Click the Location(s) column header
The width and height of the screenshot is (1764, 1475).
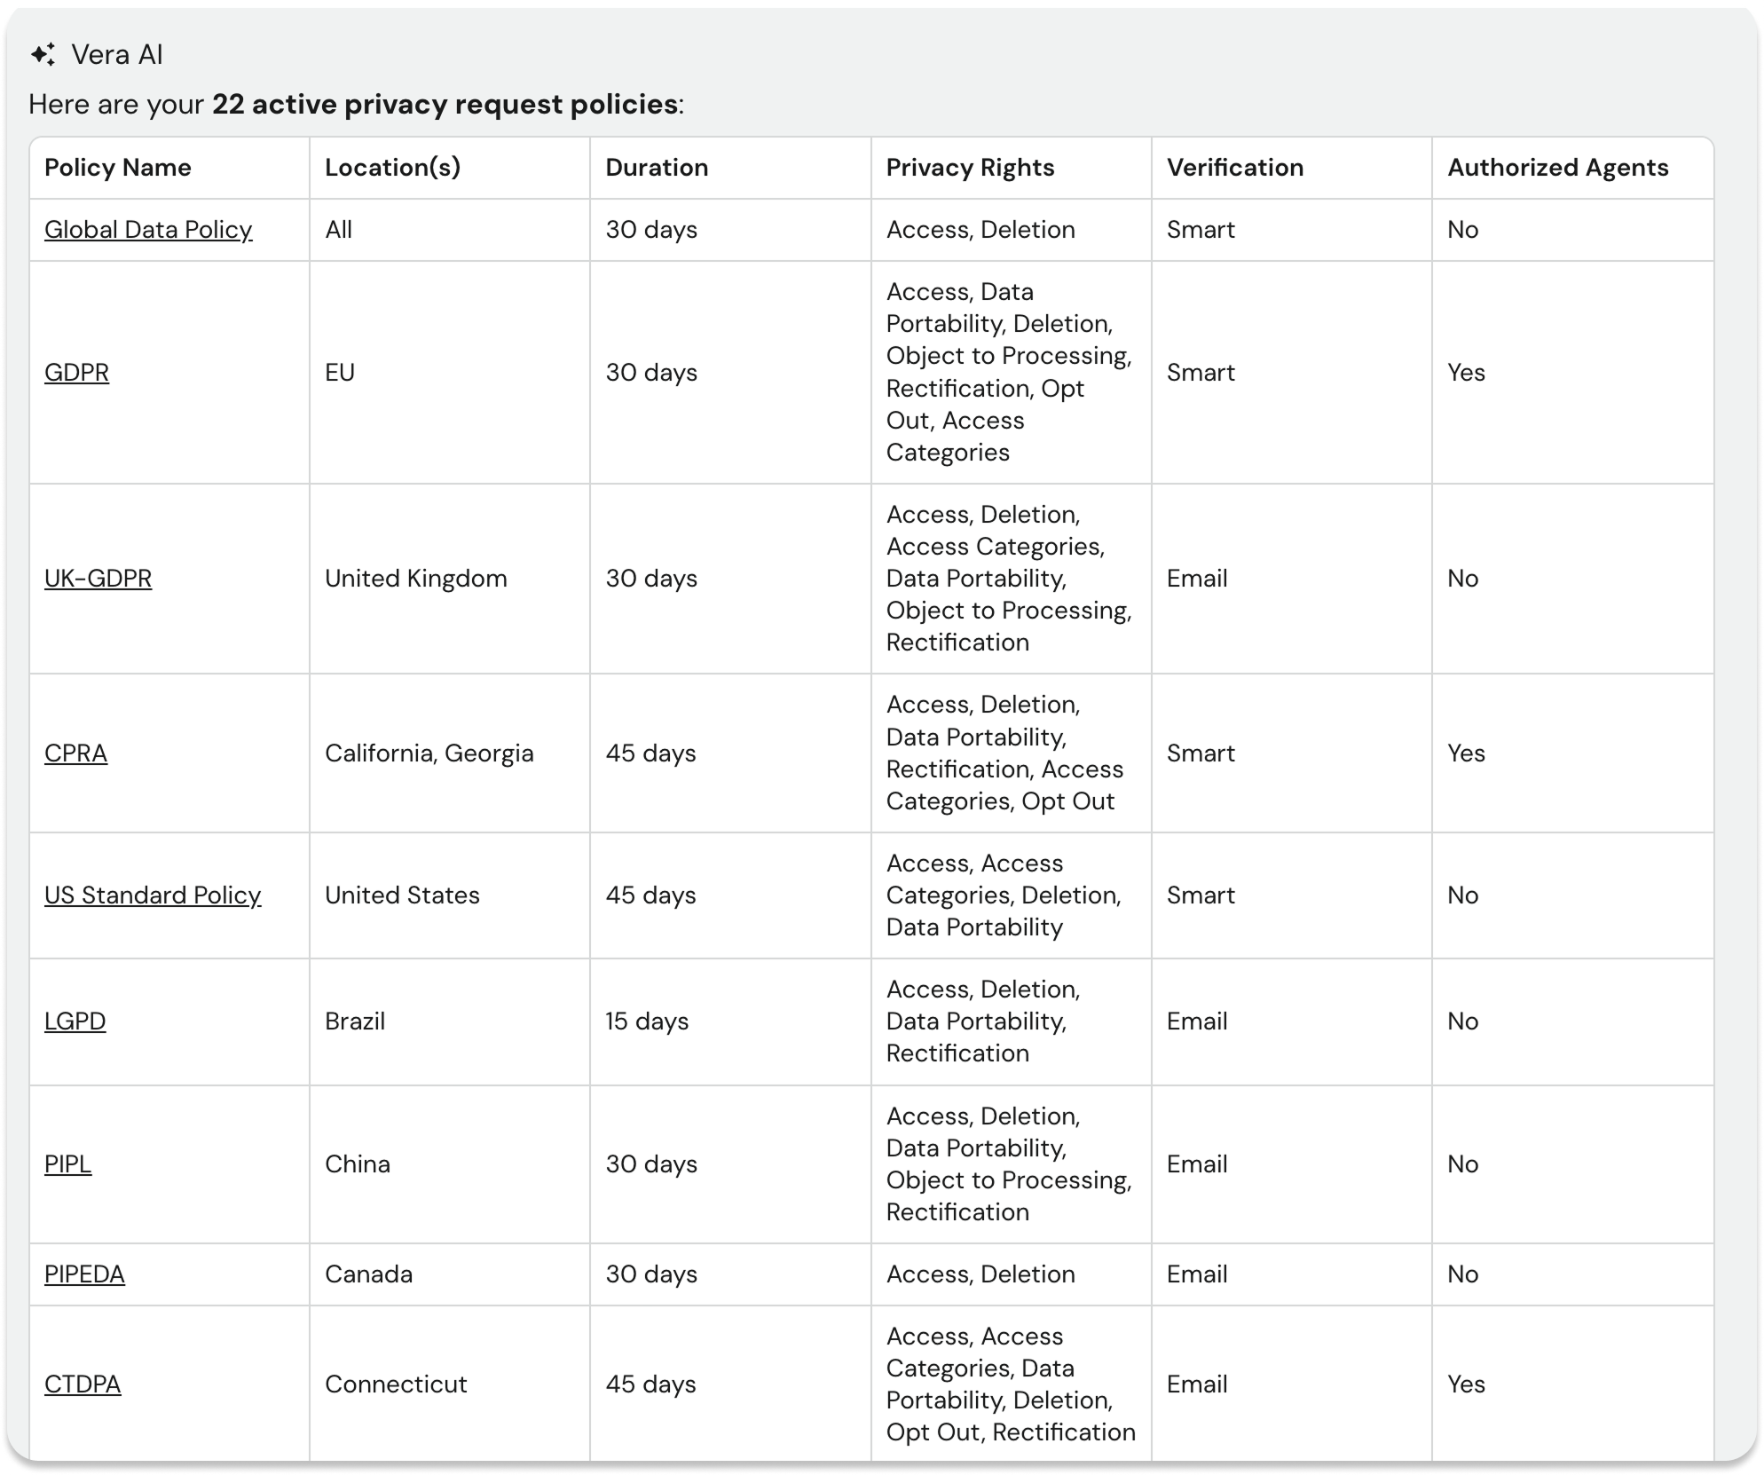coord(392,168)
